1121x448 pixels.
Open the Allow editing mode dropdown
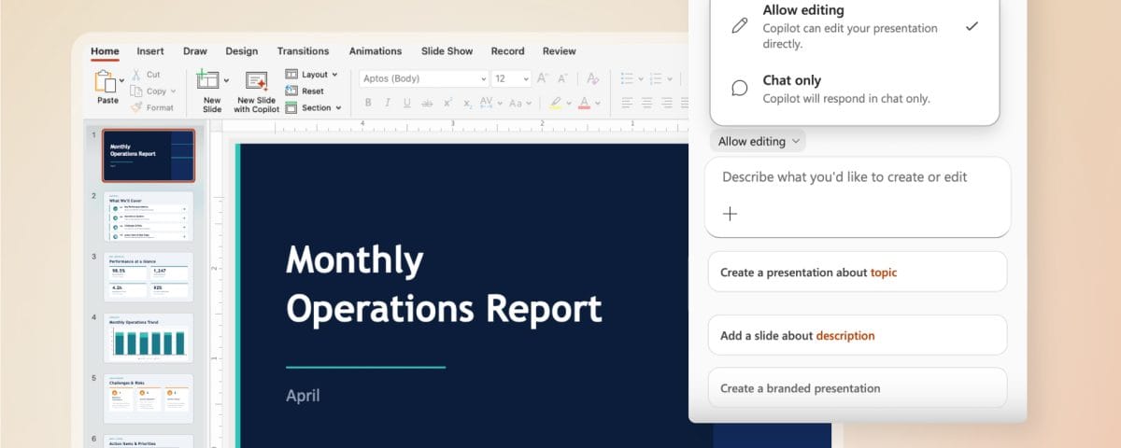pos(758,142)
